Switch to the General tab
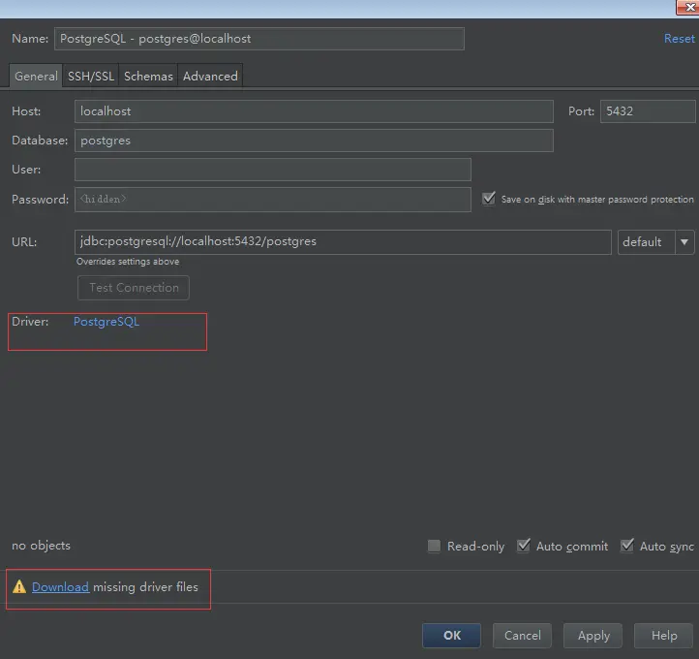The width and height of the screenshot is (699, 659). pos(36,77)
